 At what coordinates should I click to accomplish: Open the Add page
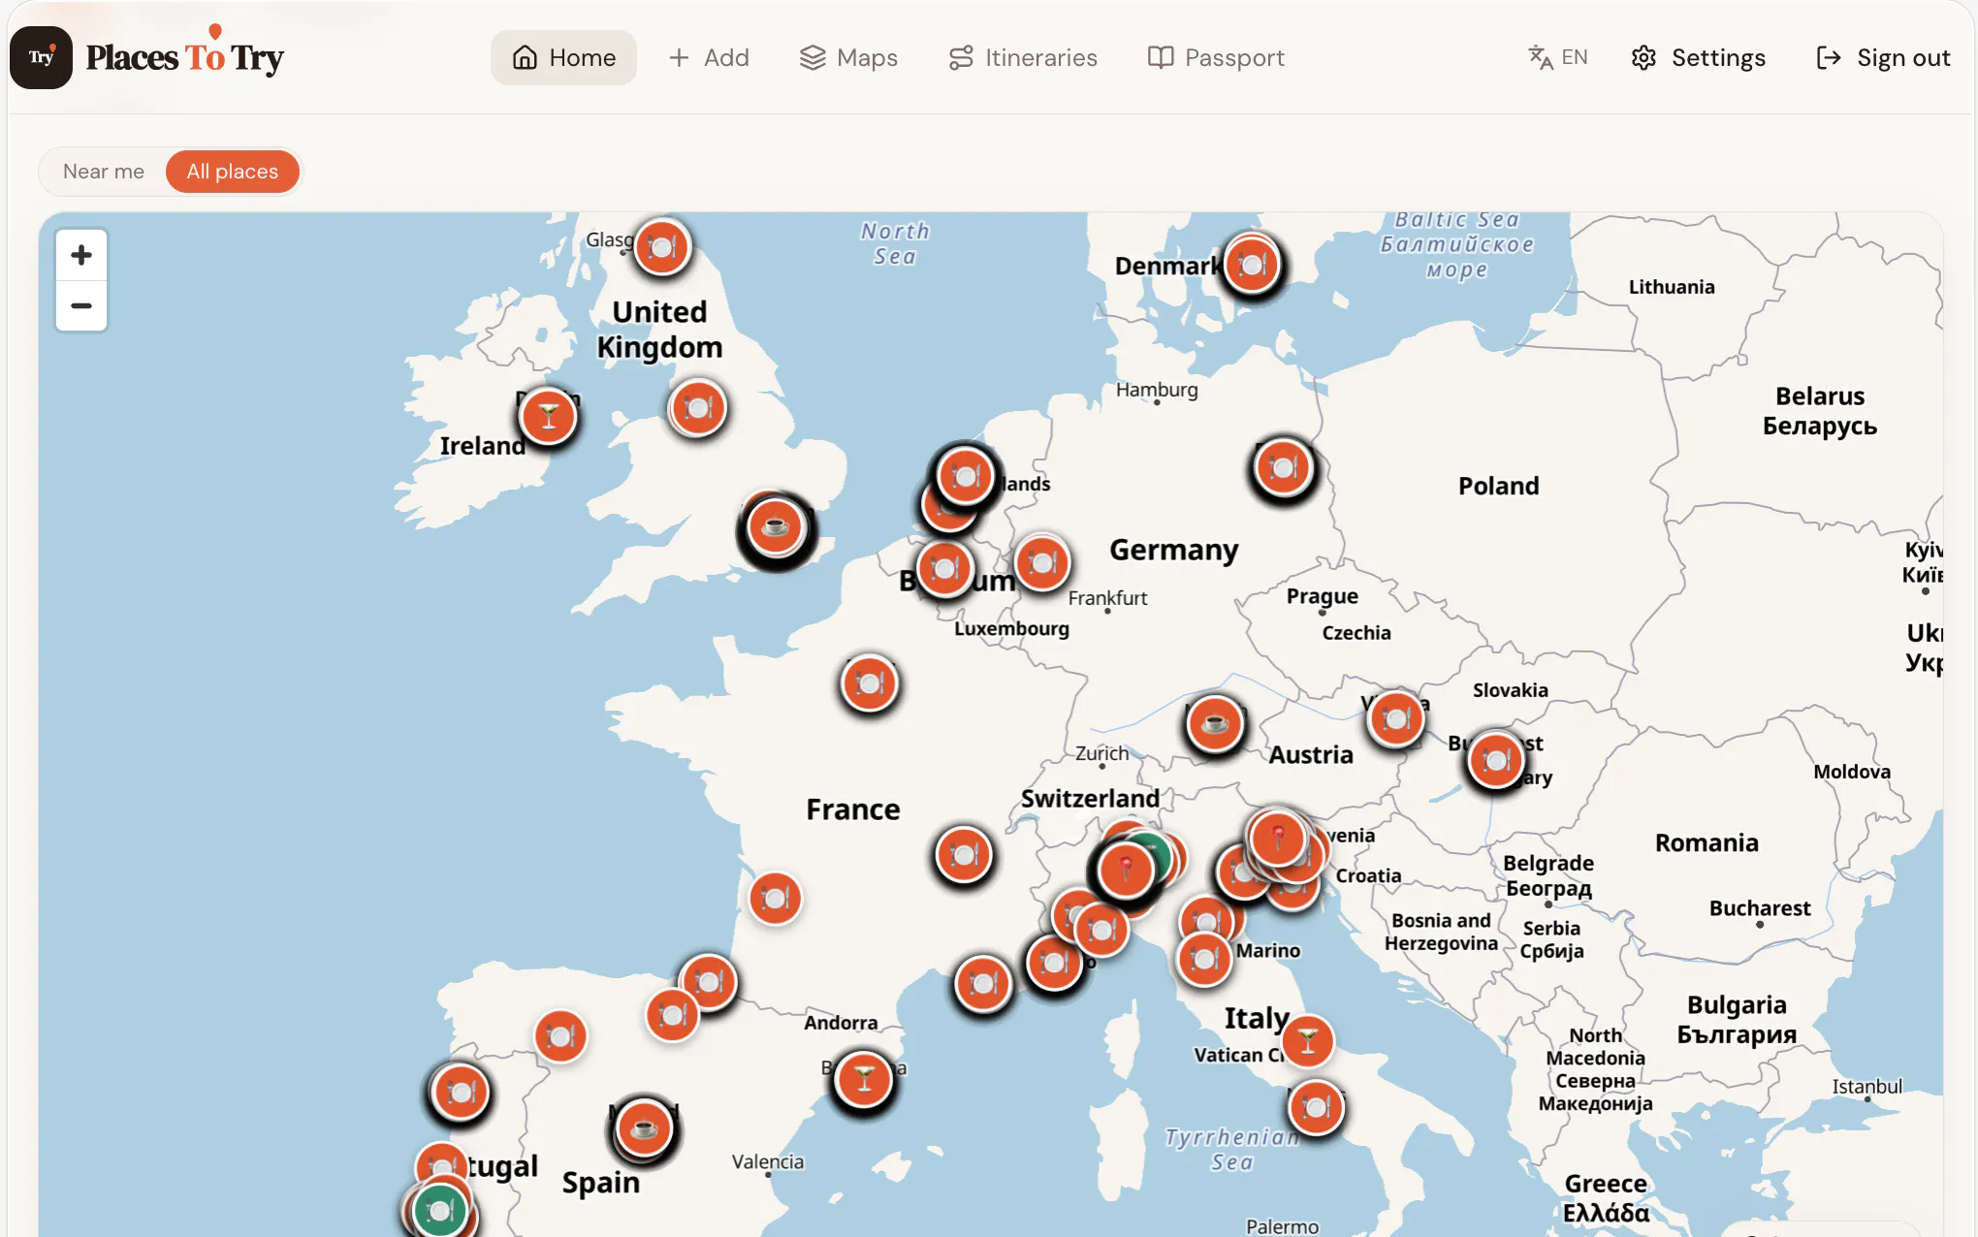[x=709, y=57]
